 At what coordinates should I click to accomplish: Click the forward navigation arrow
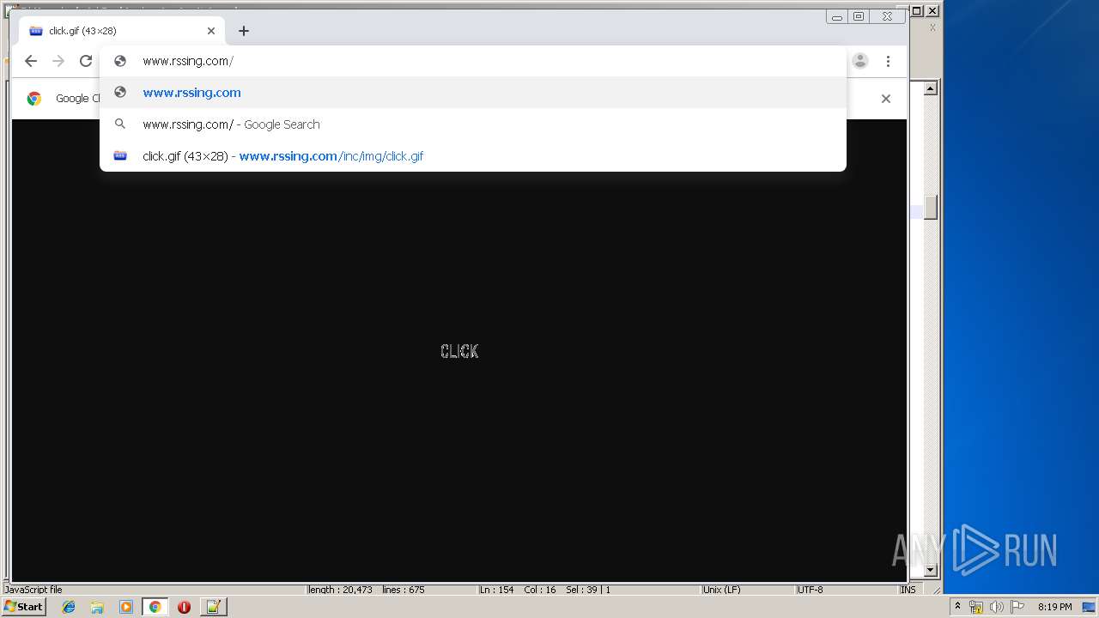pyautogui.click(x=58, y=61)
